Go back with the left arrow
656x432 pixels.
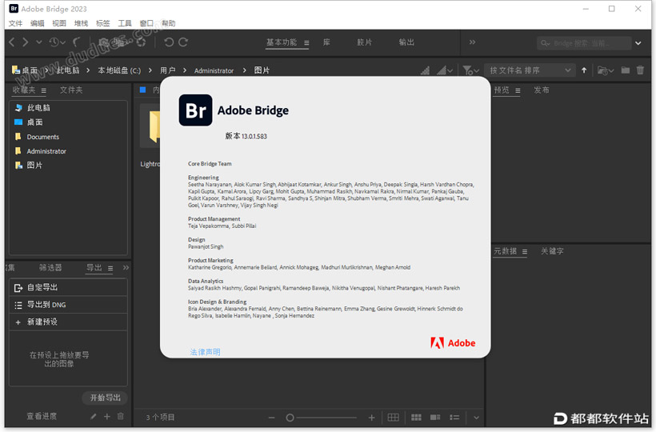pos(12,42)
